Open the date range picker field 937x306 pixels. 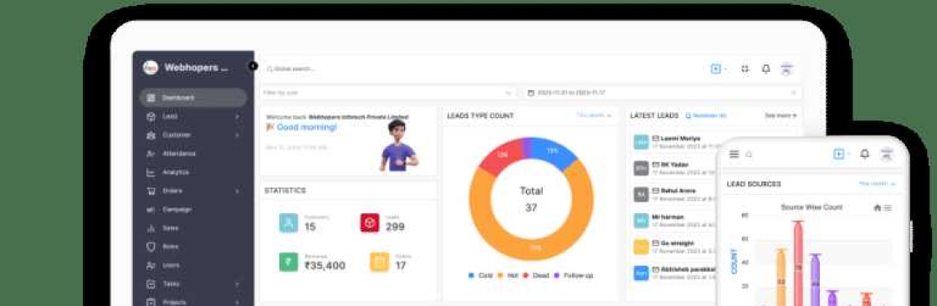click(x=662, y=93)
